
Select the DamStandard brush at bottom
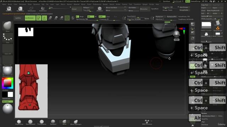point(30,122)
